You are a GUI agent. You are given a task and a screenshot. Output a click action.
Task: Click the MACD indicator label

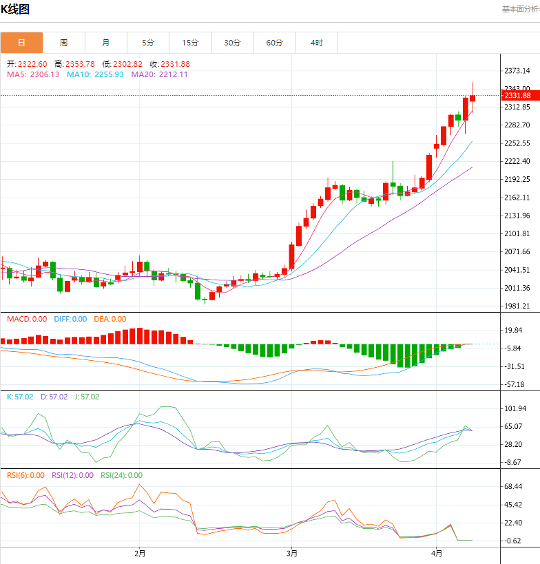tap(27, 319)
